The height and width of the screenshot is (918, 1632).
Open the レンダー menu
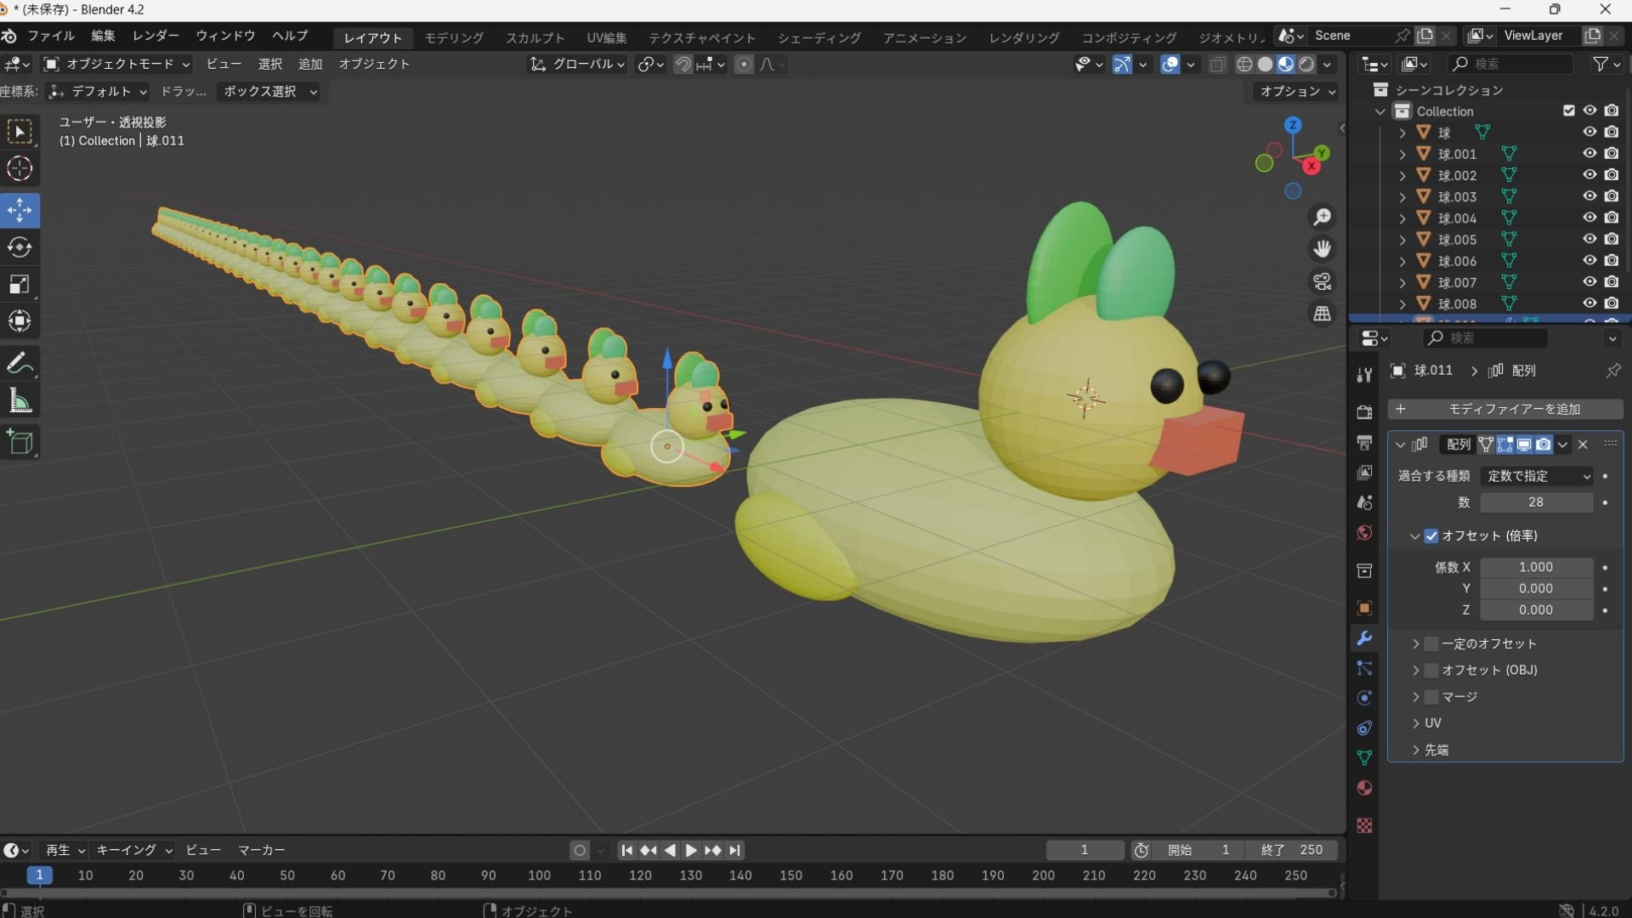coord(156,36)
